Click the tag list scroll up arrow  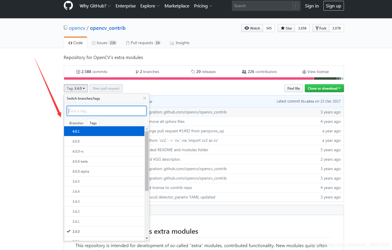[147, 129]
